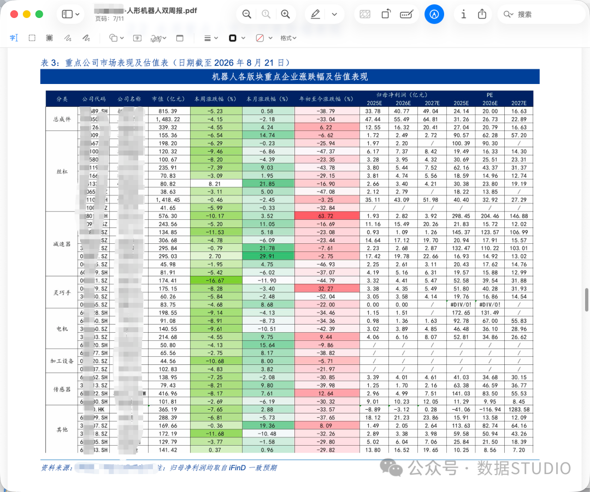Click the 减速器 category cell

tap(62, 244)
